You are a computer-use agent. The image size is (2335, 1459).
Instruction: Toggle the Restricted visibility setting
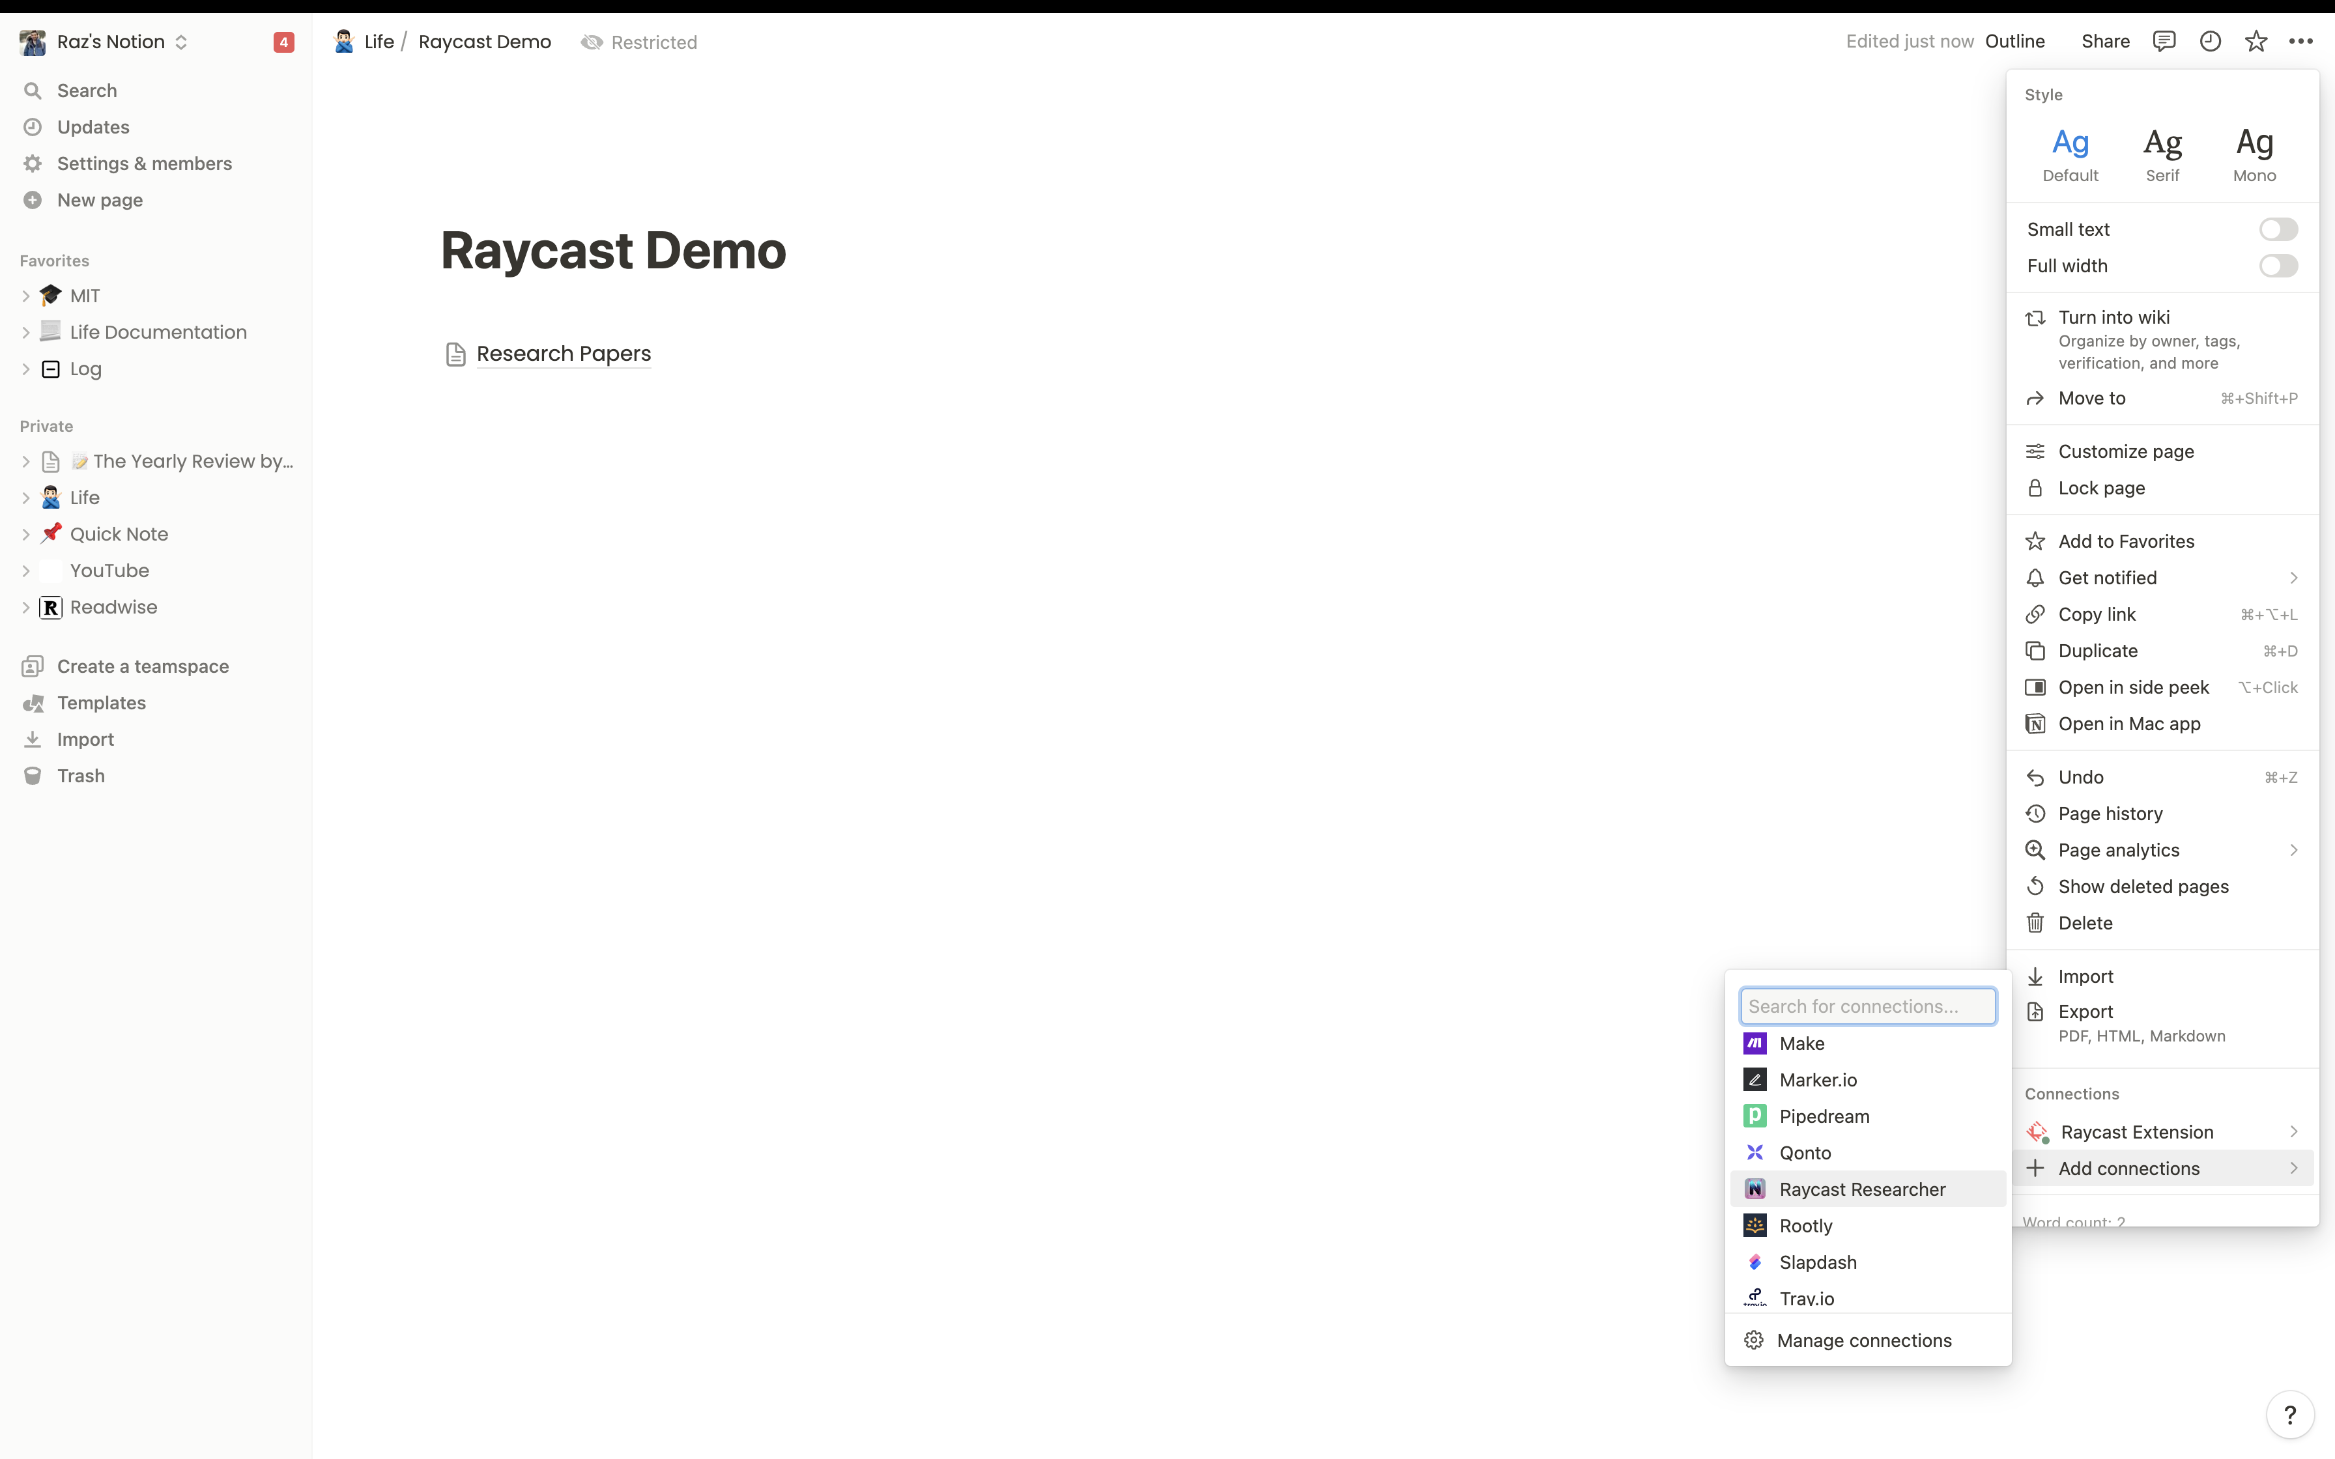tap(638, 42)
